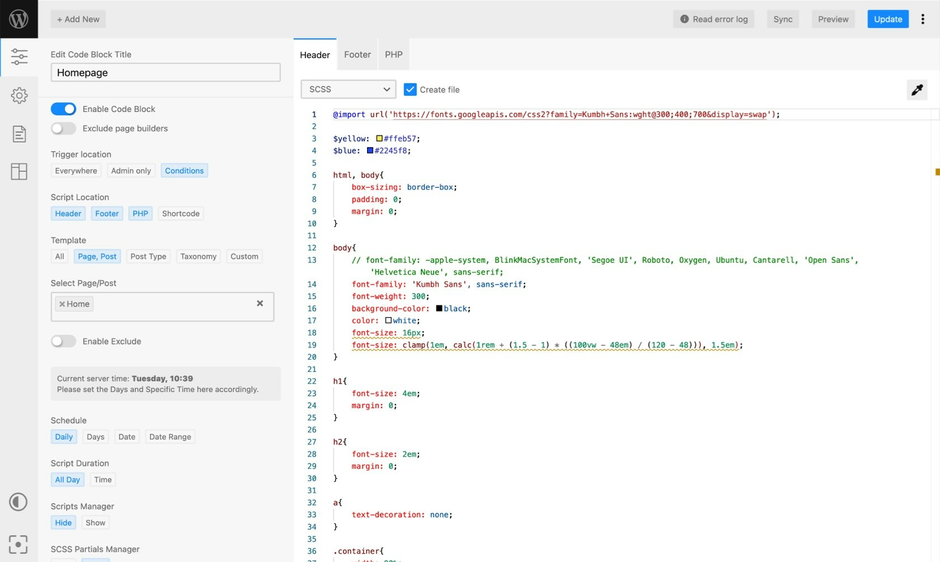Open the eyedropper color picker tool
Image resolution: width=940 pixels, height=562 pixels.
tap(917, 89)
